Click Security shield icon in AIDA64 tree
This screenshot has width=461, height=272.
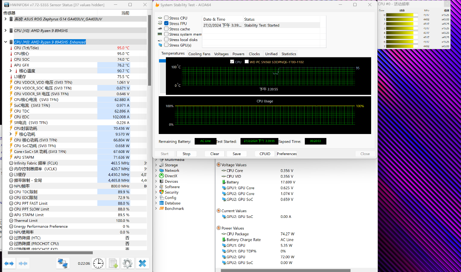[x=162, y=192]
